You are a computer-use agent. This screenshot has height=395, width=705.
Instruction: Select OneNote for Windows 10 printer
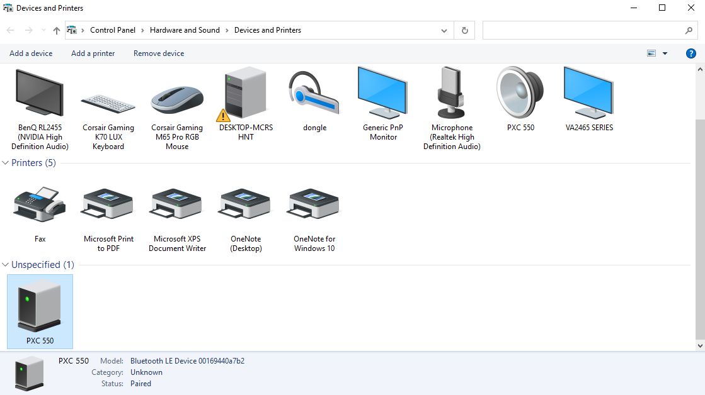pos(315,219)
